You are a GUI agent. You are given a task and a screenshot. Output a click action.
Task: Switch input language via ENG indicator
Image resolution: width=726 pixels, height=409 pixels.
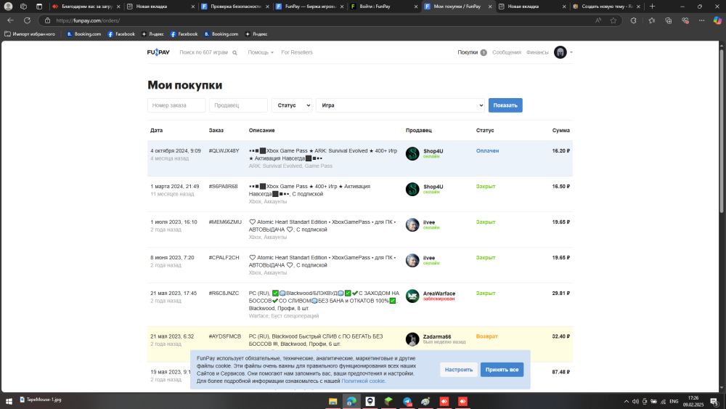click(x=674, y=402)
